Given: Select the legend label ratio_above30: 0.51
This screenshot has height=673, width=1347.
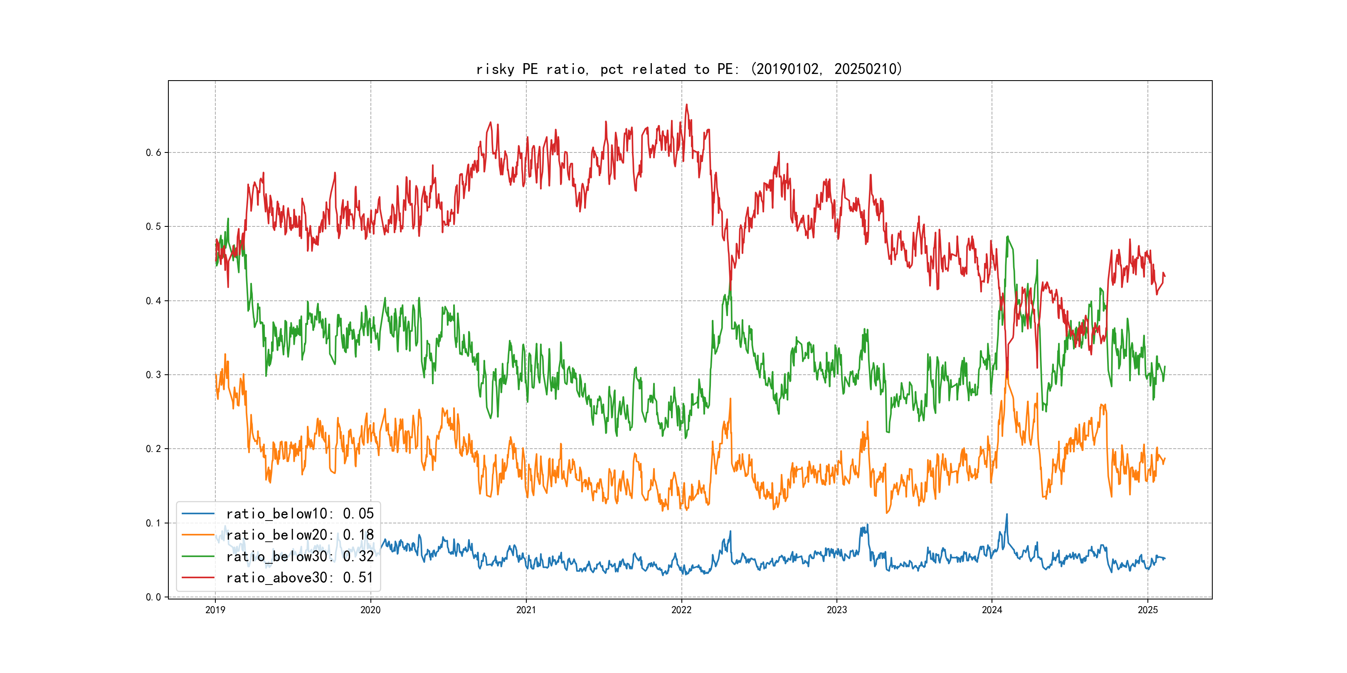Looking at the screenshot, I should 300,578.
